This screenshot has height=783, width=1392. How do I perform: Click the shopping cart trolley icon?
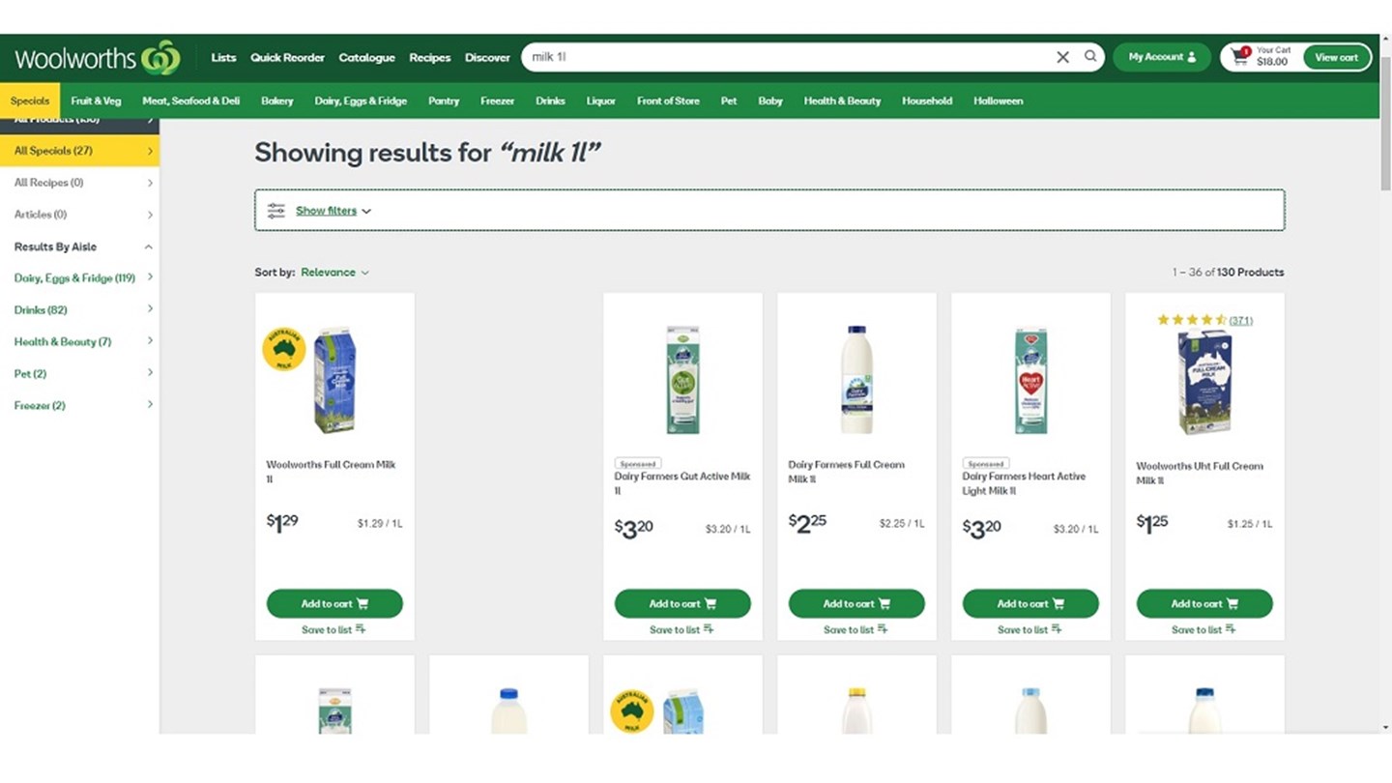pyautogui.click(x=1241, y=56)
